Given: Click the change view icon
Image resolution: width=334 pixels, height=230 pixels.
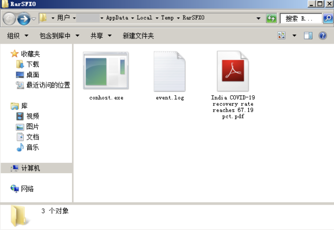Looking at the screenshot, I should pos(282,36).
